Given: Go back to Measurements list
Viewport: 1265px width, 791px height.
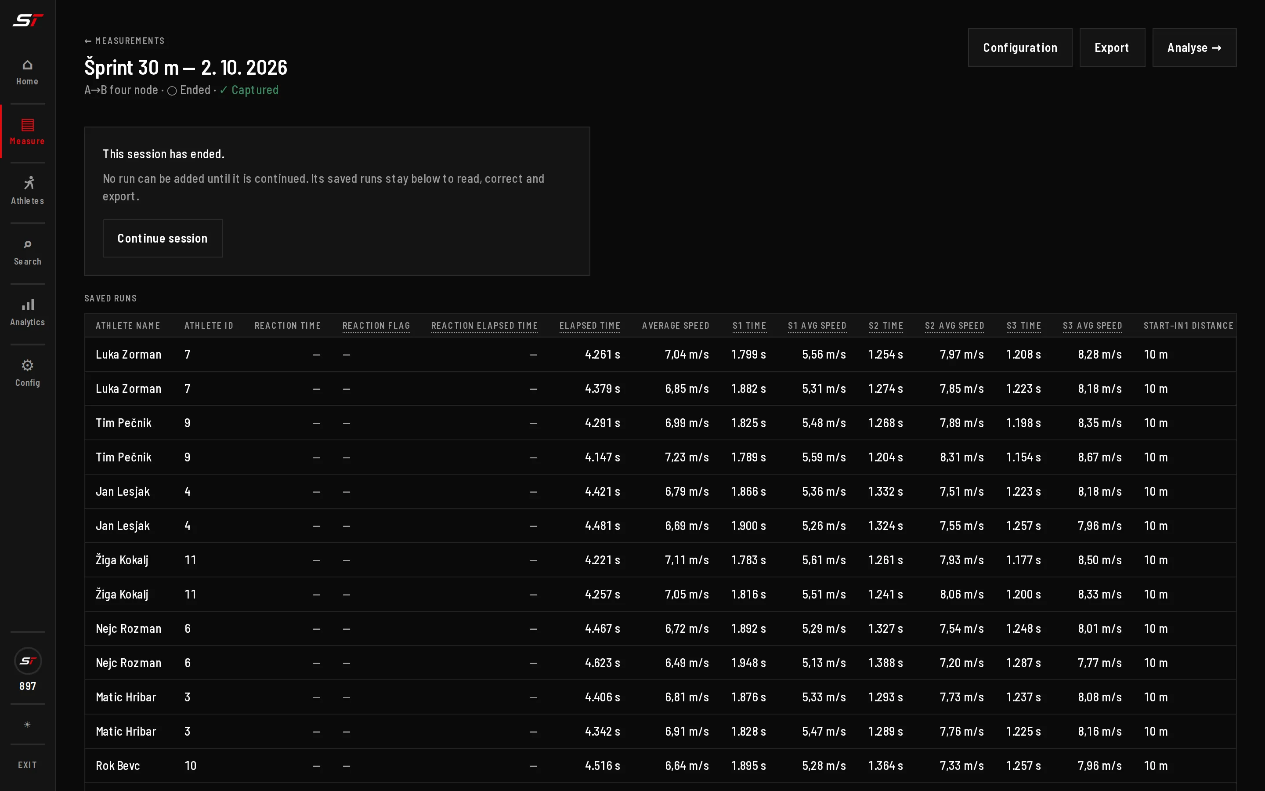Looking at the screenshot, I should point(124,41).
